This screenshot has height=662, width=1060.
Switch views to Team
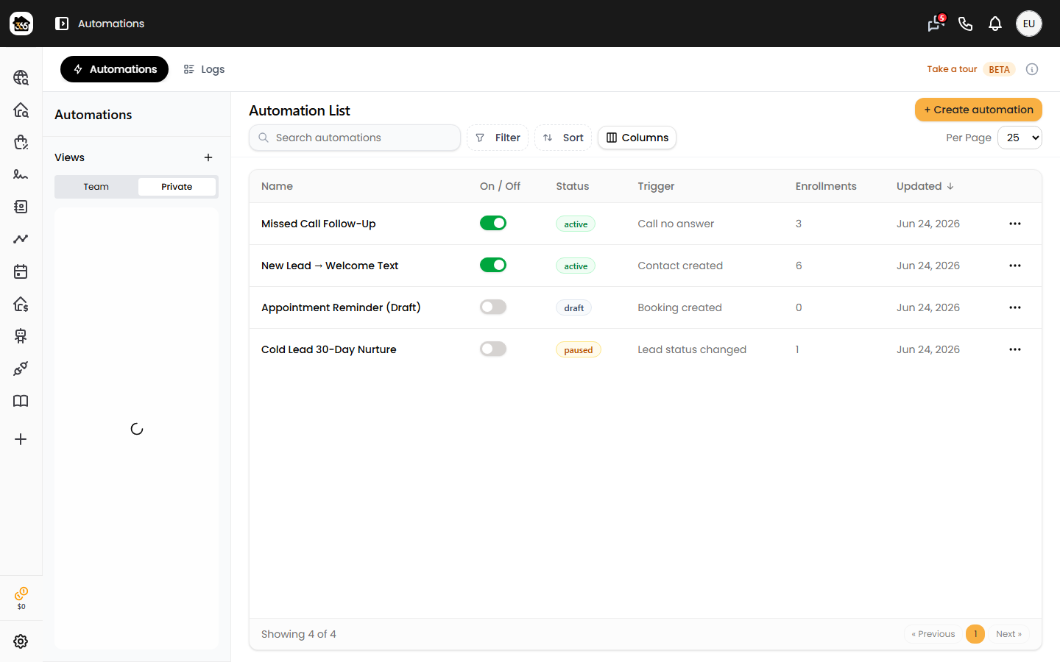point(96,187)
